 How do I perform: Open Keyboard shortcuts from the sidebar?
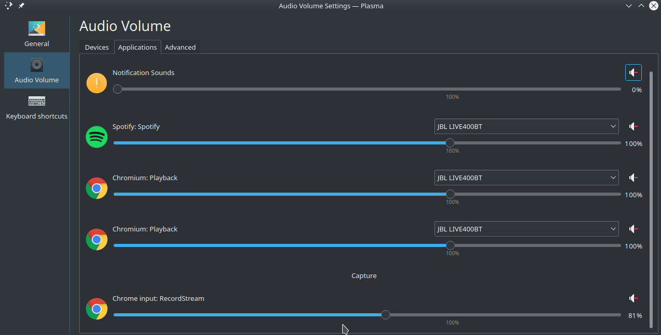36,107
